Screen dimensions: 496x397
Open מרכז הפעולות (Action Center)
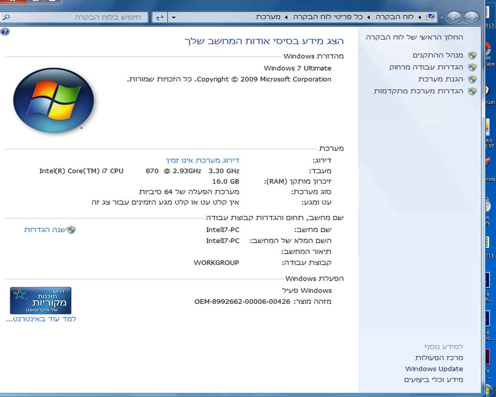[x=439, y=358]
